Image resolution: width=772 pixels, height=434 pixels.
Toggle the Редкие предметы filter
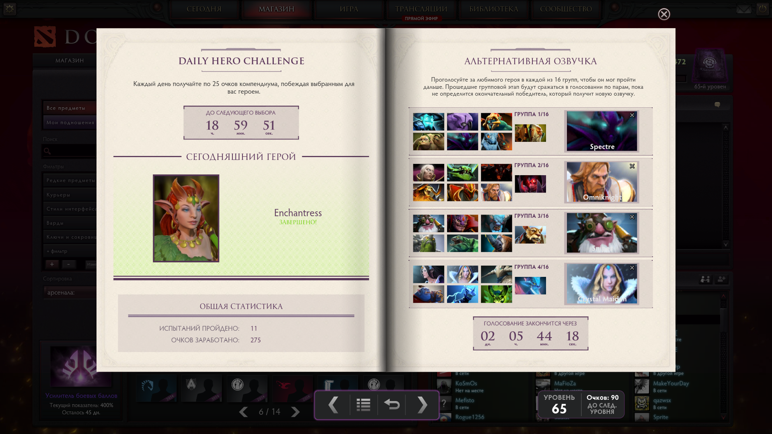[70, 180]
